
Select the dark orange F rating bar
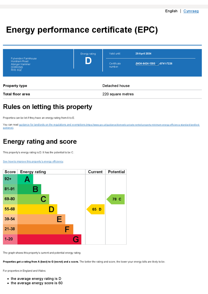pyautogui.click(x=45, y=229)
